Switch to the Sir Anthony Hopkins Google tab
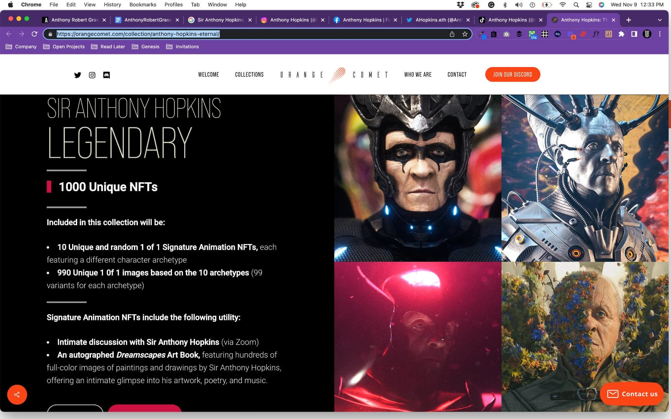Image resolution: width=671 pixels, height=419 pixels. point(220,20)
